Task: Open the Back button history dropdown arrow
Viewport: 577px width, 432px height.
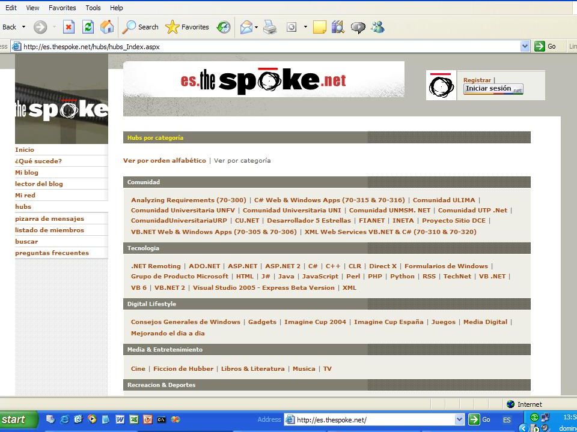Action: point(24,27)
